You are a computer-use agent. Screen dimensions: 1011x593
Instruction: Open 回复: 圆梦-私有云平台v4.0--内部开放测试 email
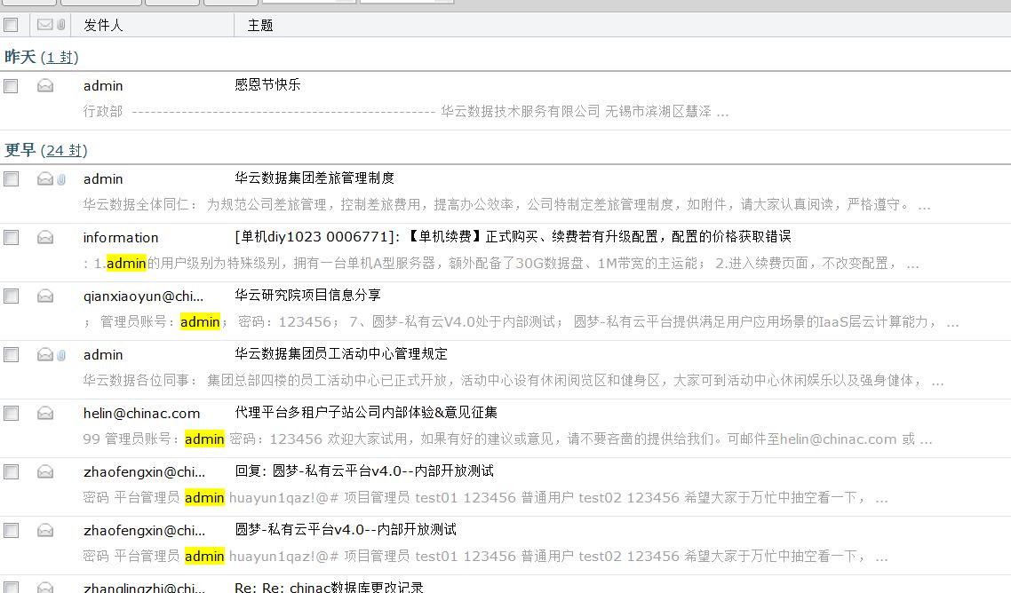click(364, 471)
